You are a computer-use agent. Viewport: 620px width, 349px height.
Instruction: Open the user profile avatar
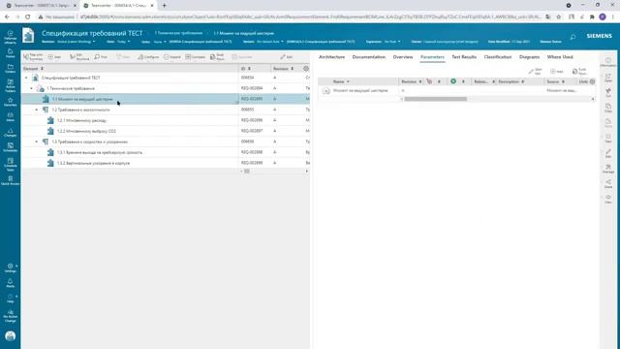[11, 336]
